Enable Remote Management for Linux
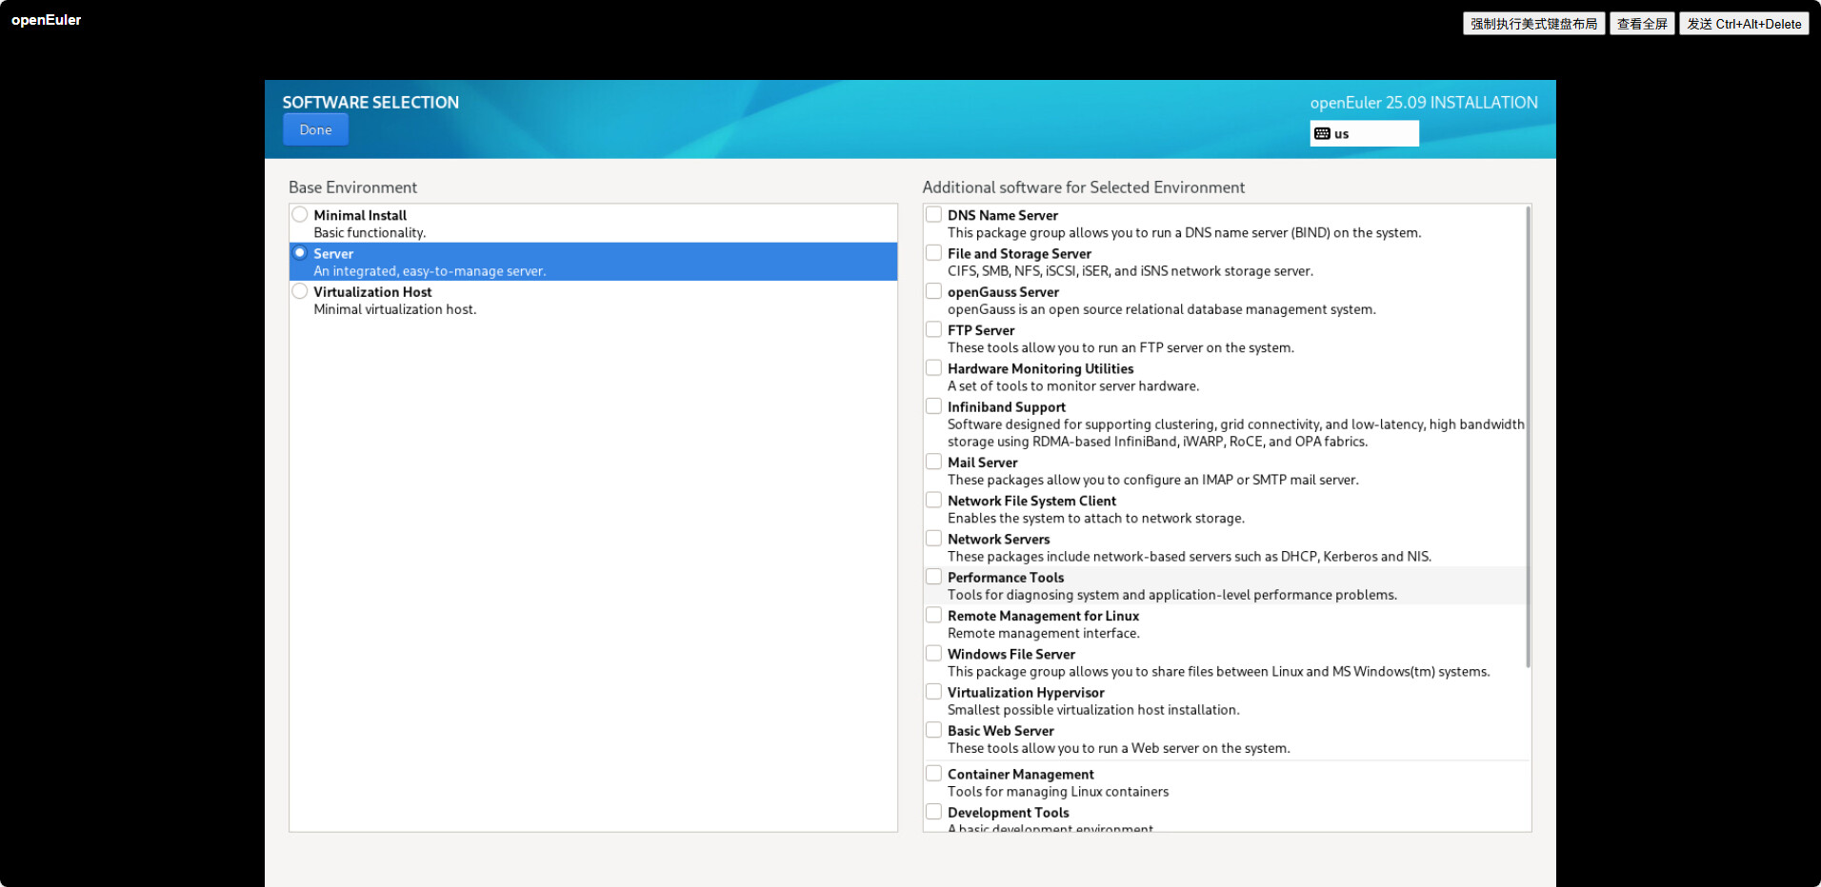1821x887 pixels. pyautogui.click(x=934, y=616)
